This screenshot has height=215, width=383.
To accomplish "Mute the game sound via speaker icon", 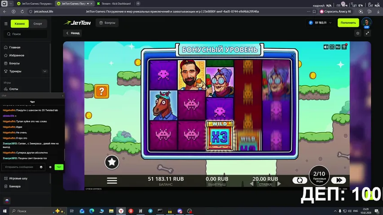I will [326, 47].
